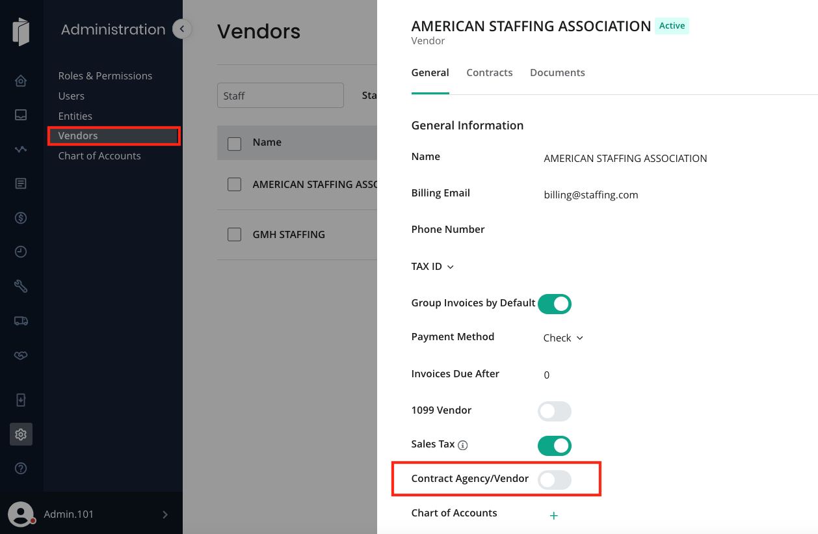Open the activity pulse icon

click(21, 149)
